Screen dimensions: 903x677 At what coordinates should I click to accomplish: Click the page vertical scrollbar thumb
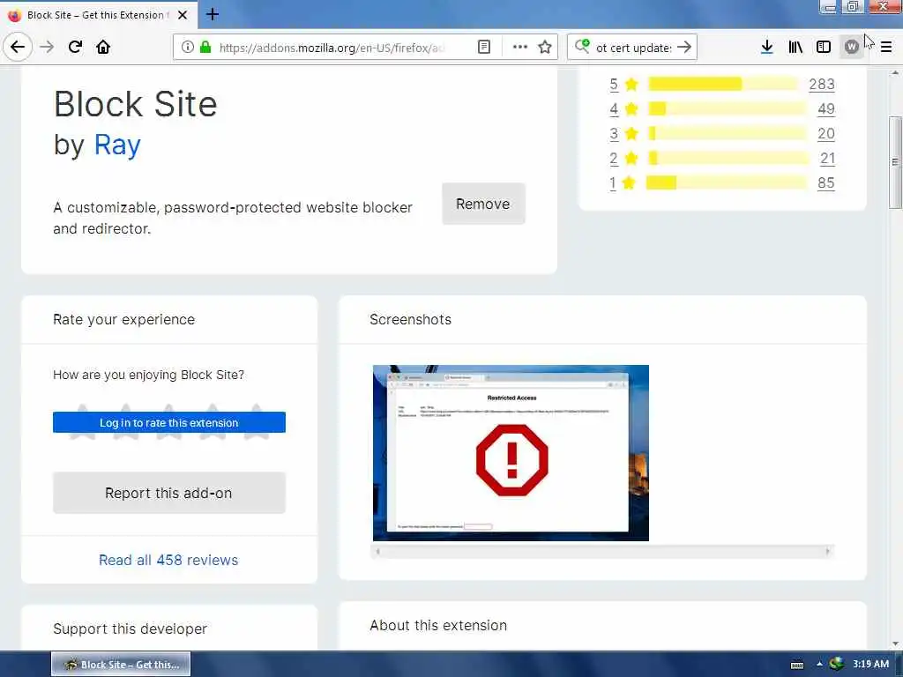(x=895, y=162)
